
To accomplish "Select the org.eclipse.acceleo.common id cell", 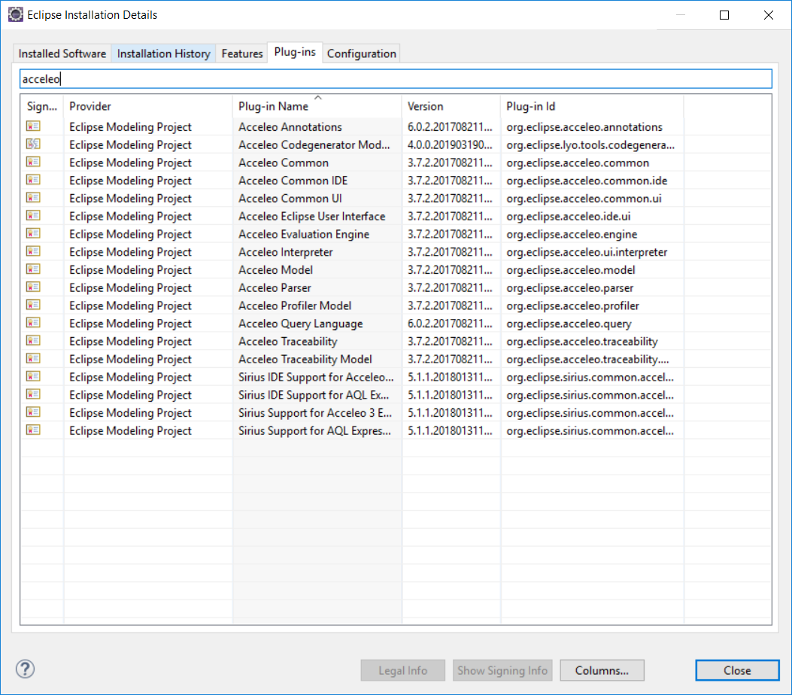I will [578, 162].
